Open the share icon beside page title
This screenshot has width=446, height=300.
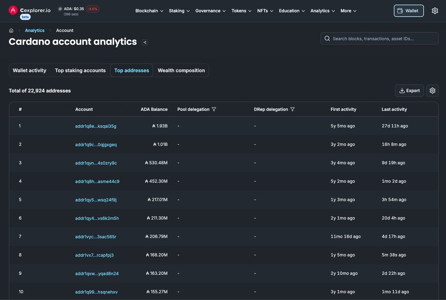(145, 42)
